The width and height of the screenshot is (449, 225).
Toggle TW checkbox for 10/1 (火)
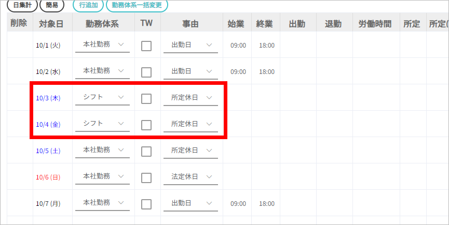click(146, 46)
